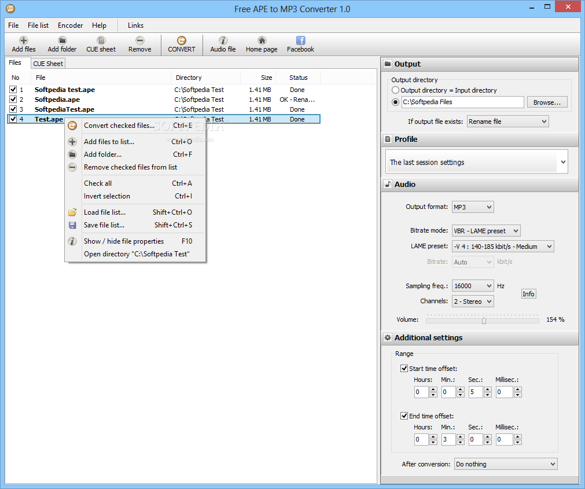Screen dimensions: 585x489
Task: Click the Info button
Action: [528, 294]
